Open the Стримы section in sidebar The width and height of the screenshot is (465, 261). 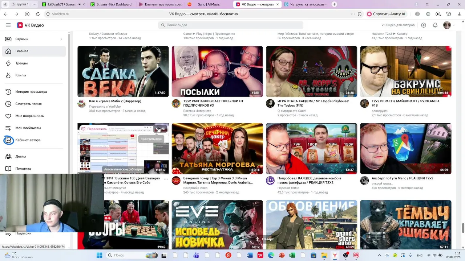[34, 39]
